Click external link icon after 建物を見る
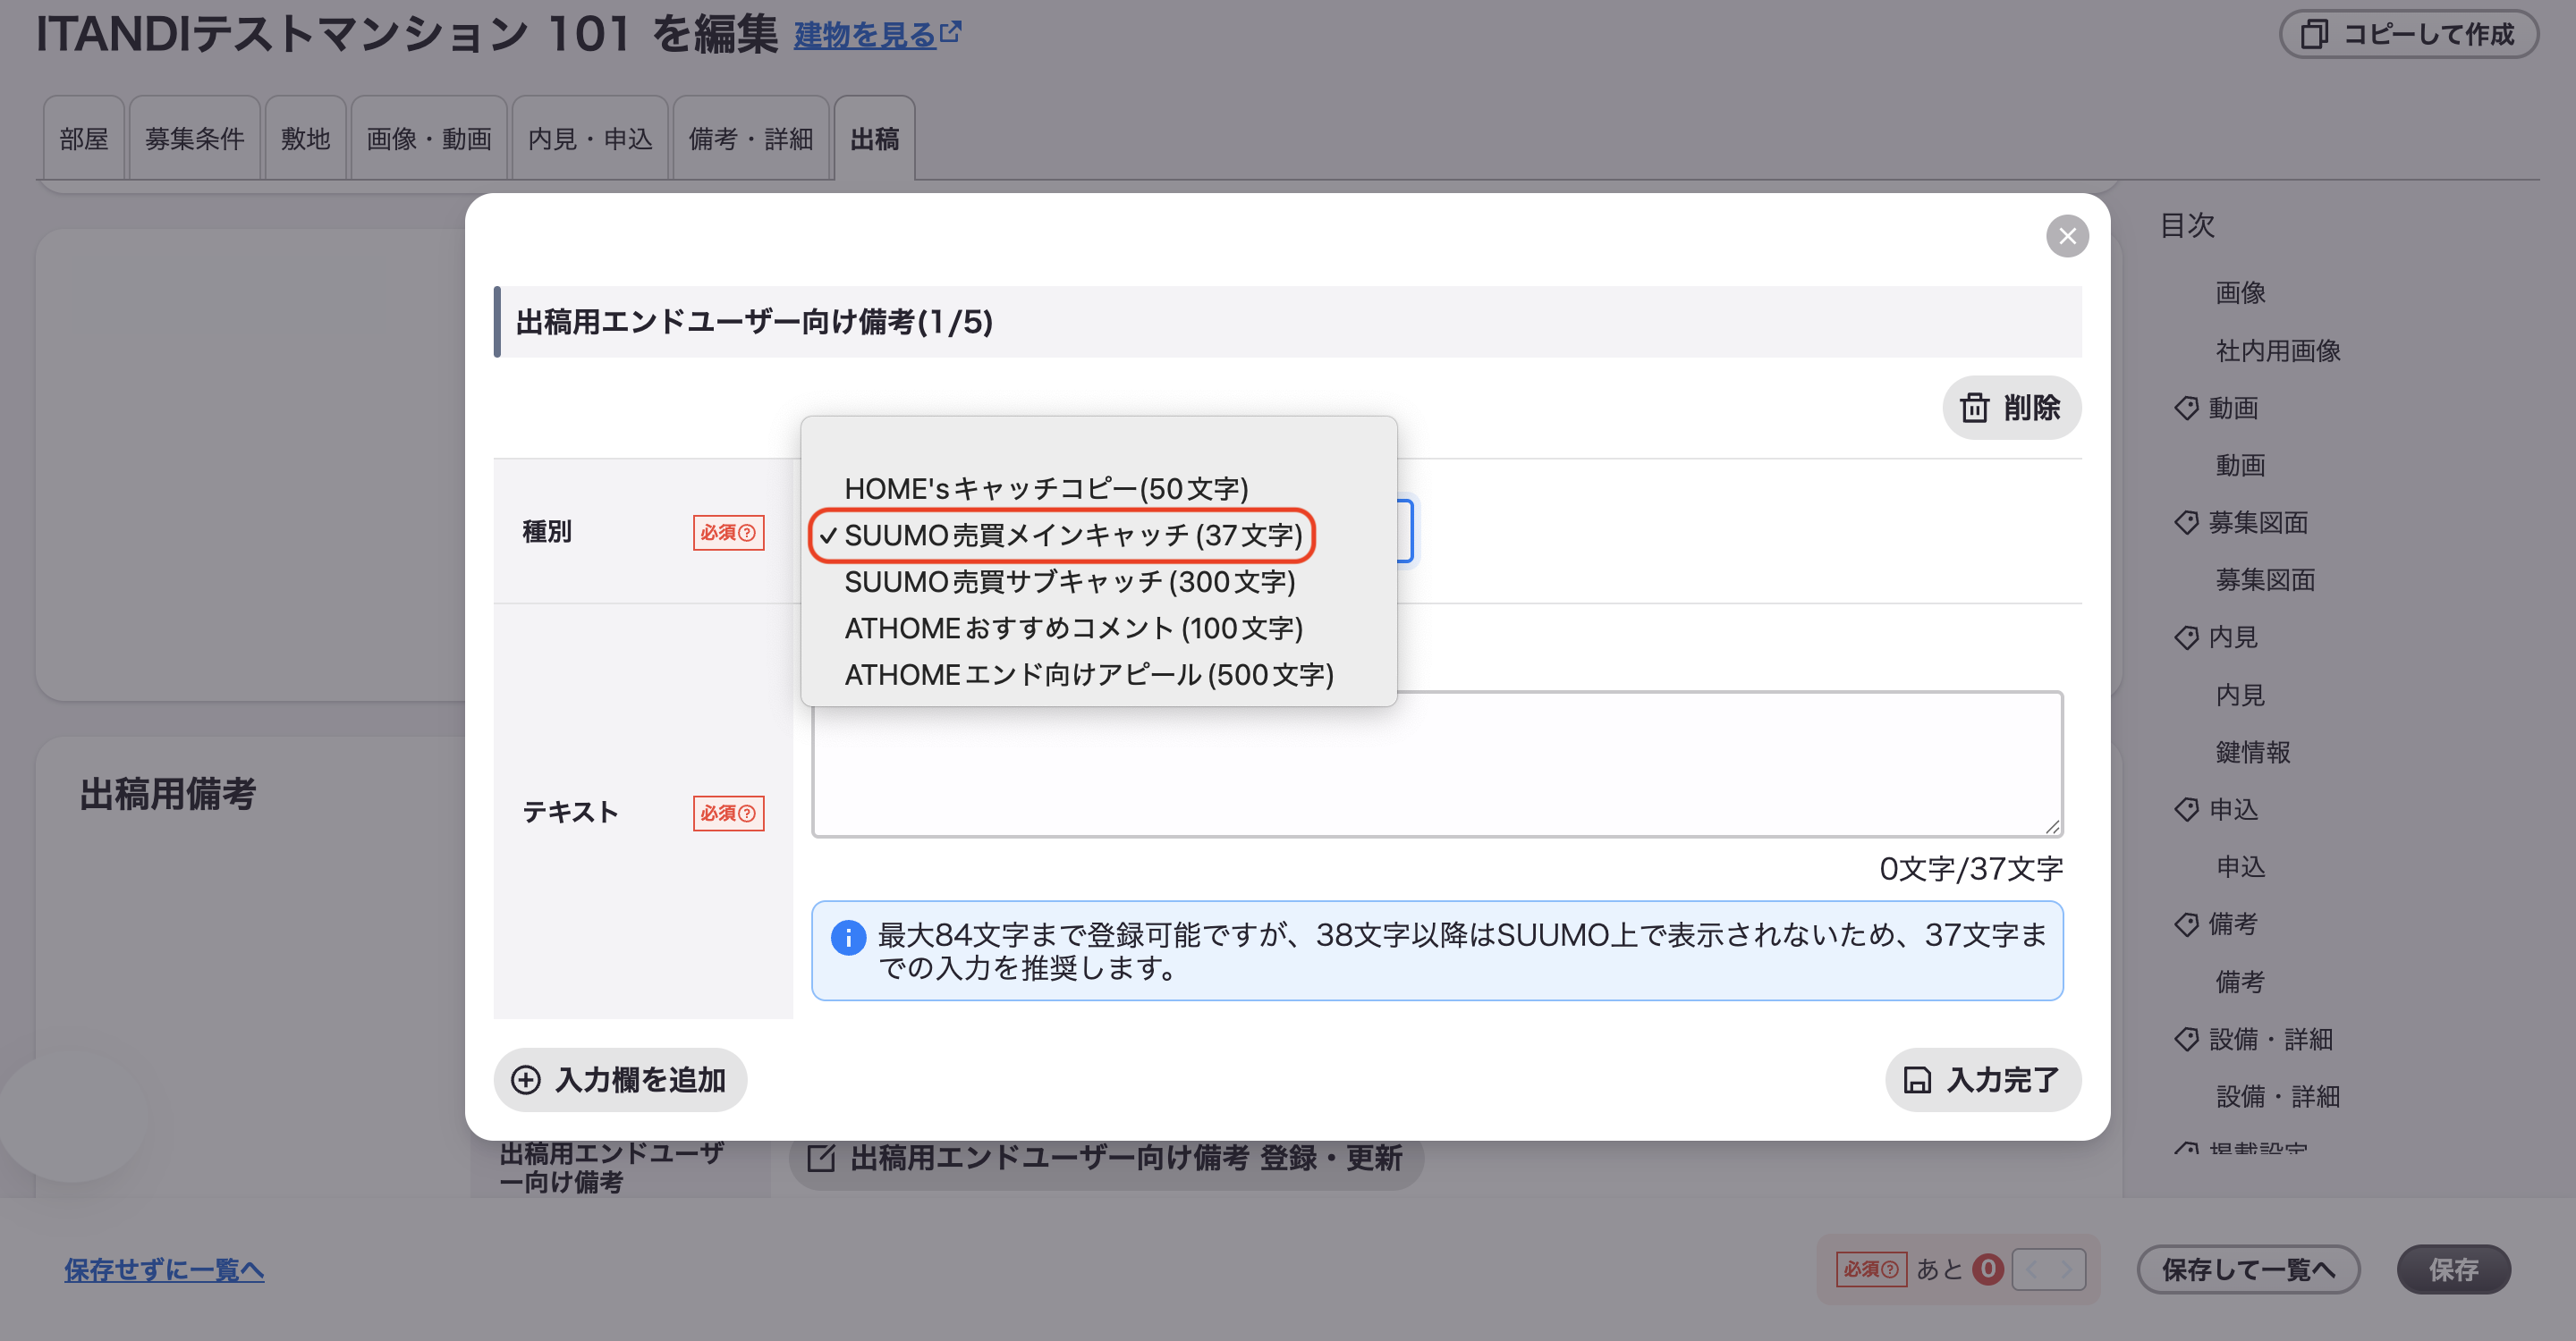Image resolution: width=2576 pixels, height=1341 pixels. pyautogui.click(x=951, y=32)
